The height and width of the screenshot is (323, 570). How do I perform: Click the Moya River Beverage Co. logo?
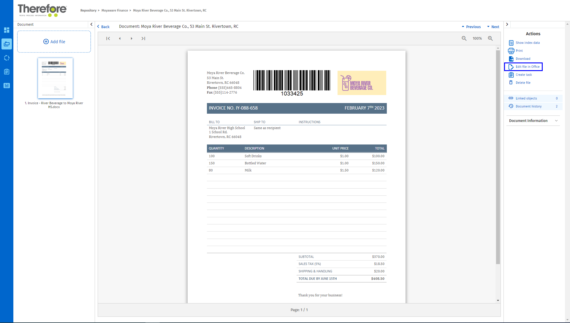362,83
